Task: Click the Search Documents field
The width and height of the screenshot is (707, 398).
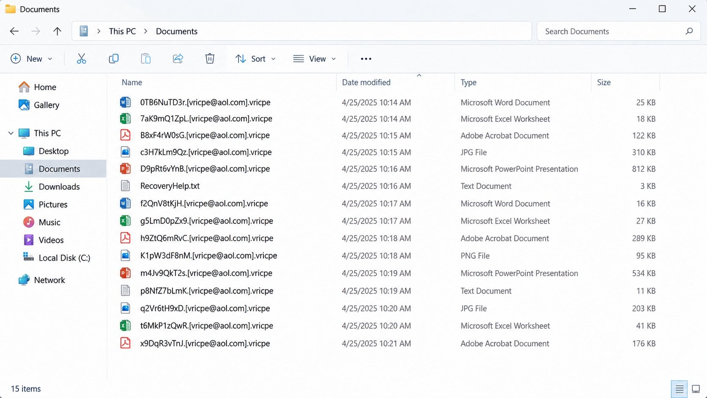Action: click(619, 31)
